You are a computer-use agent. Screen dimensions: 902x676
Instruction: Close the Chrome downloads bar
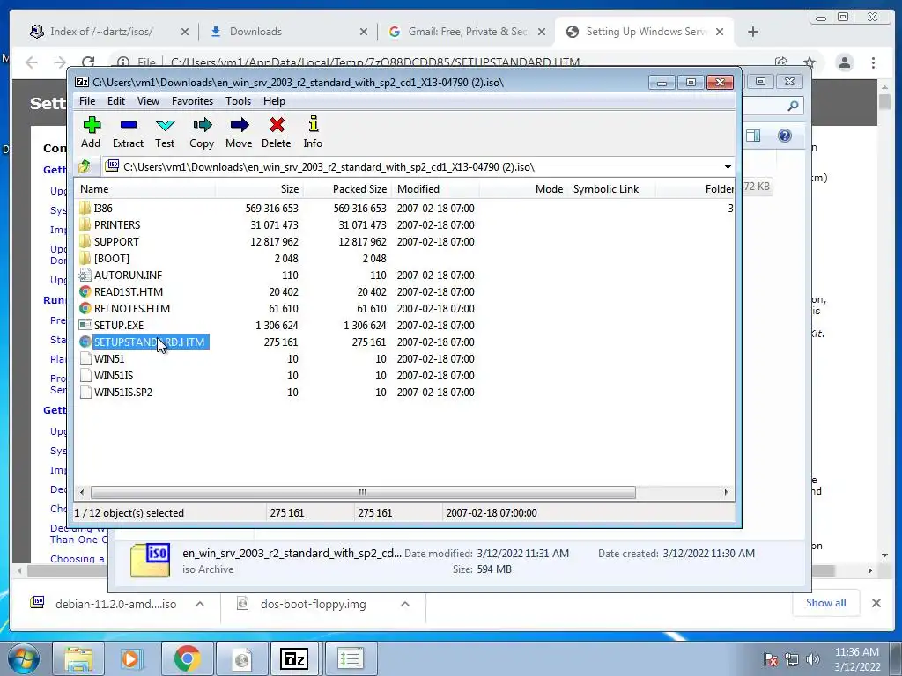click(x=876, y=603)
